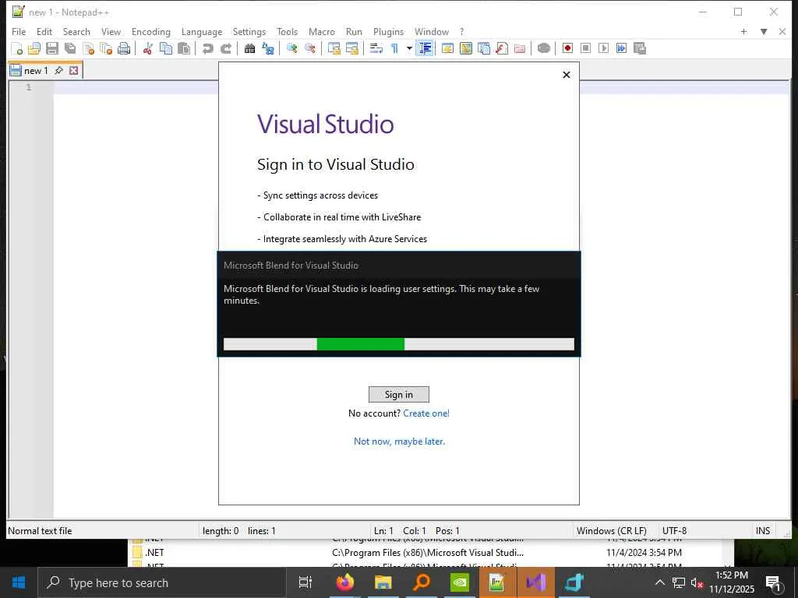Open the Language menu
The width and height of the screenshot is (798, 598).
point(202,31)
